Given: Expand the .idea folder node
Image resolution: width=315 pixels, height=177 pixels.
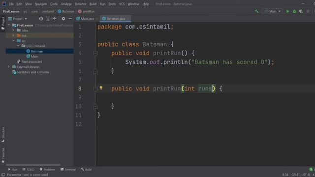Looking at the screenshot, I should 13,30.
